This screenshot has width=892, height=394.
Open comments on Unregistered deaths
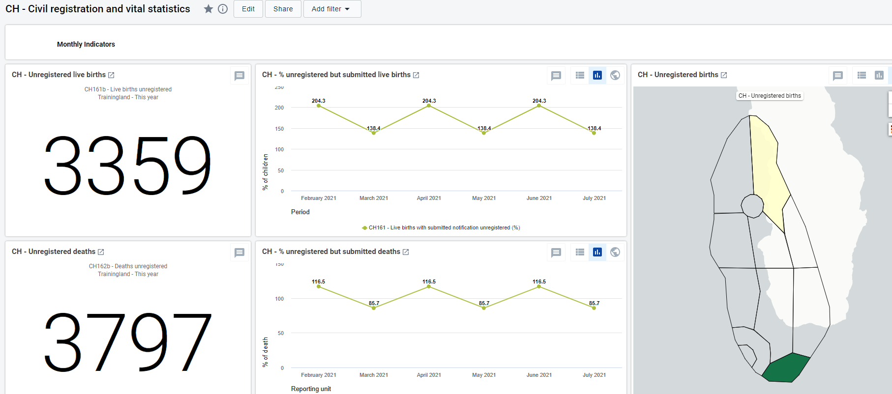coord(239,253)
